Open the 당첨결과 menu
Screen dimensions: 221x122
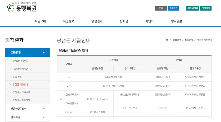(x=97, y=21)
